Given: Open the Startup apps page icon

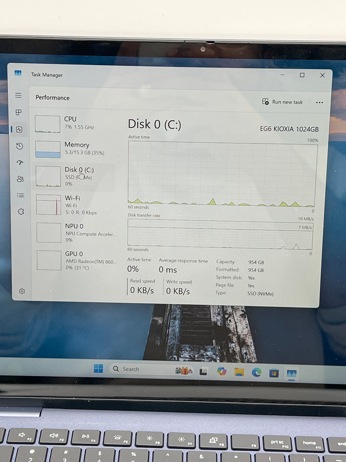Looking at the screenshot, I should pyautogui.click(x=20, y=162).
